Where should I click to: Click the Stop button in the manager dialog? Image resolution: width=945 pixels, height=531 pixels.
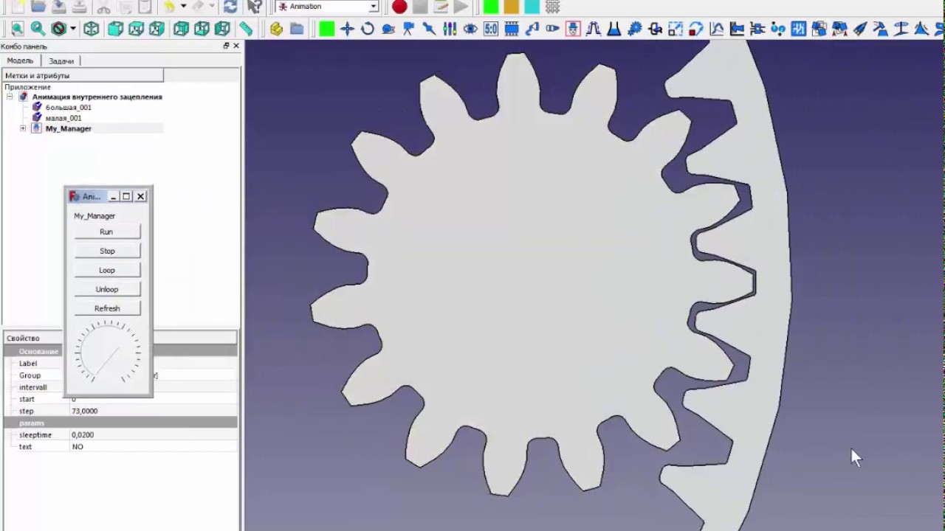point(107,251)
